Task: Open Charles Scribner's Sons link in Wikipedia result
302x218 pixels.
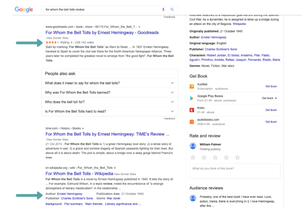Action: [77, 198]
